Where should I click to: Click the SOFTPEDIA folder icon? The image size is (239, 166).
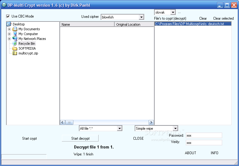click(x=15, y=48)
